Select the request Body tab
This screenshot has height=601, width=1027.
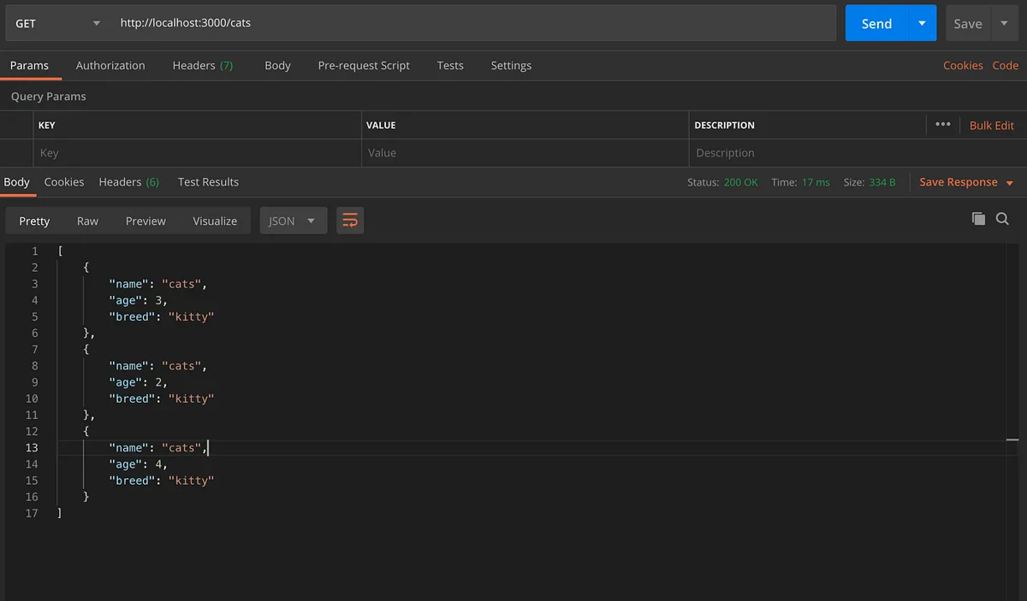277,65
